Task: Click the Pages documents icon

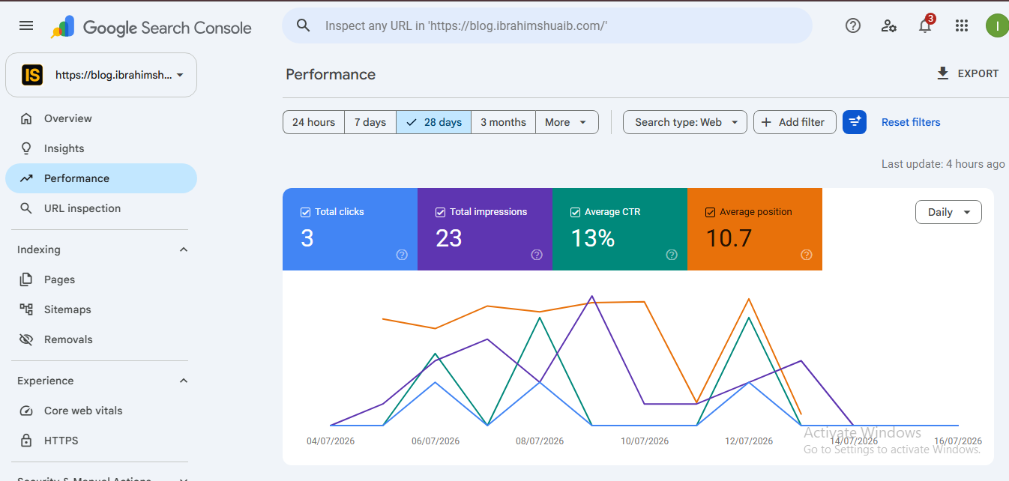Action: click(26, 279)
